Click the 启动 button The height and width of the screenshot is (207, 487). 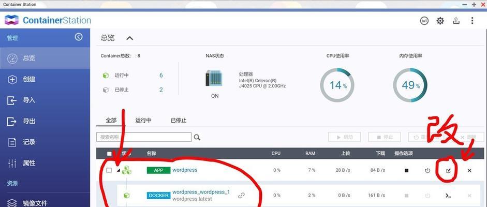tap(345, 137)
